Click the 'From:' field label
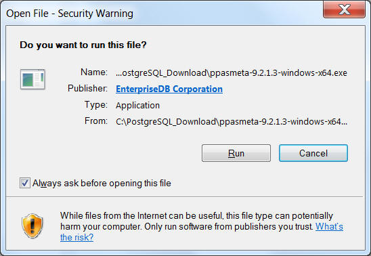 pos(96,121)
